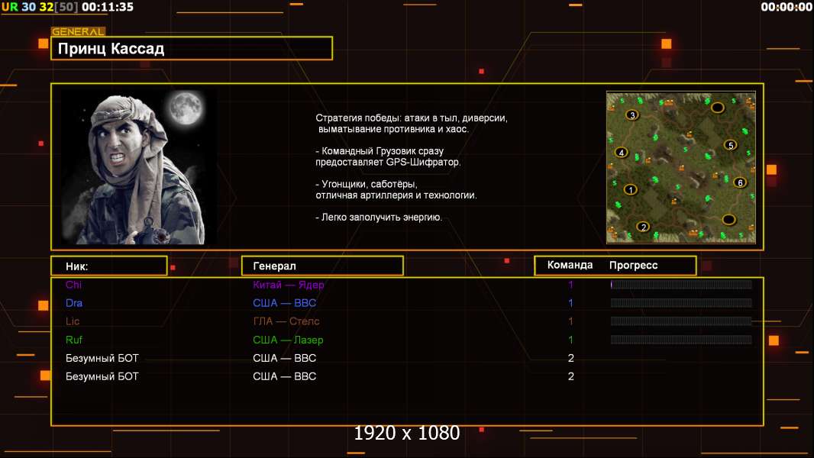Click team number 1 in Chi's row
The image size is (814, 458).
(570, 285)
